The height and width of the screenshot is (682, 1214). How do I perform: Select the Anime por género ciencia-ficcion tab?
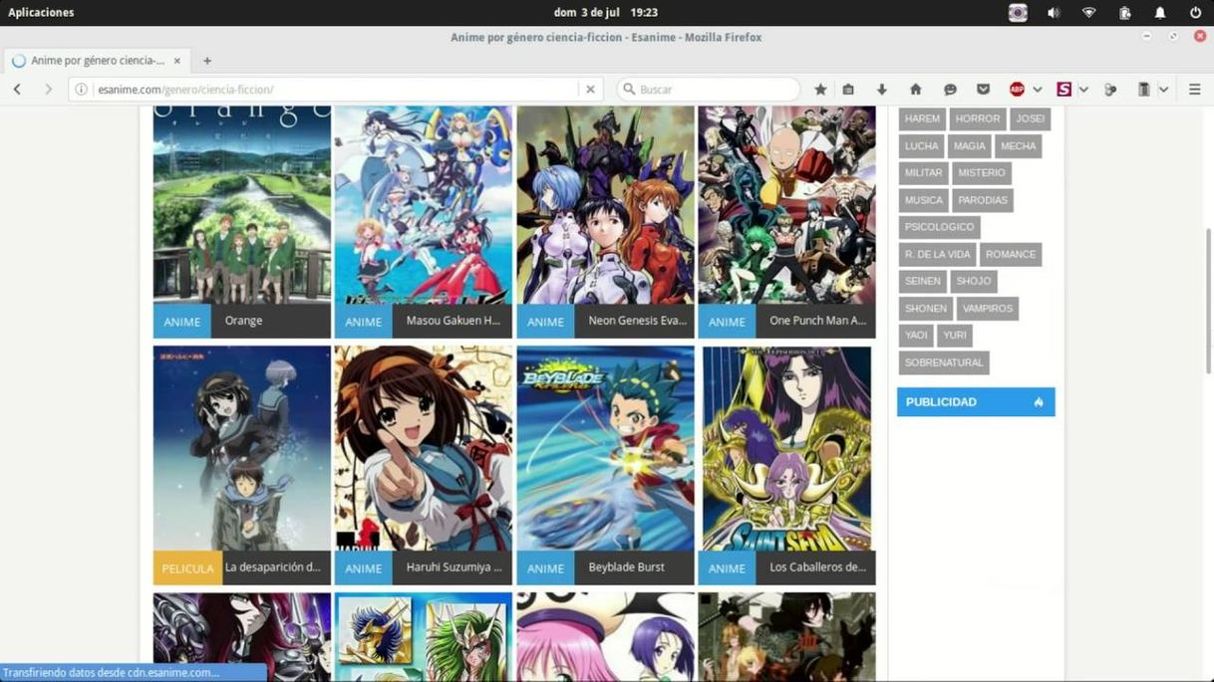pos(97,60)
